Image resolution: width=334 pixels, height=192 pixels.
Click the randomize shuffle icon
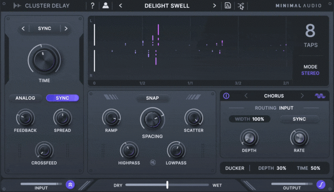[240, 6]
